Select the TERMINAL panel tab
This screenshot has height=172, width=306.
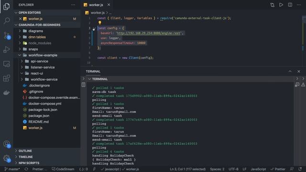93,71
